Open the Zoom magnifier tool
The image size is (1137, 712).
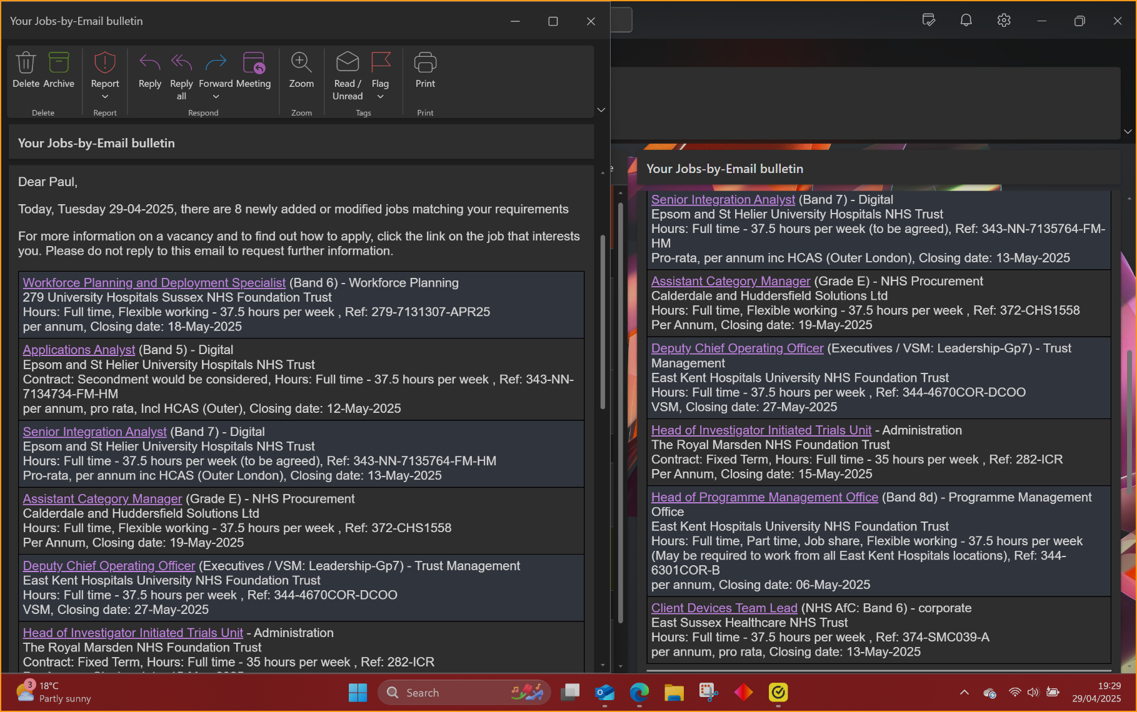(301, 63)
